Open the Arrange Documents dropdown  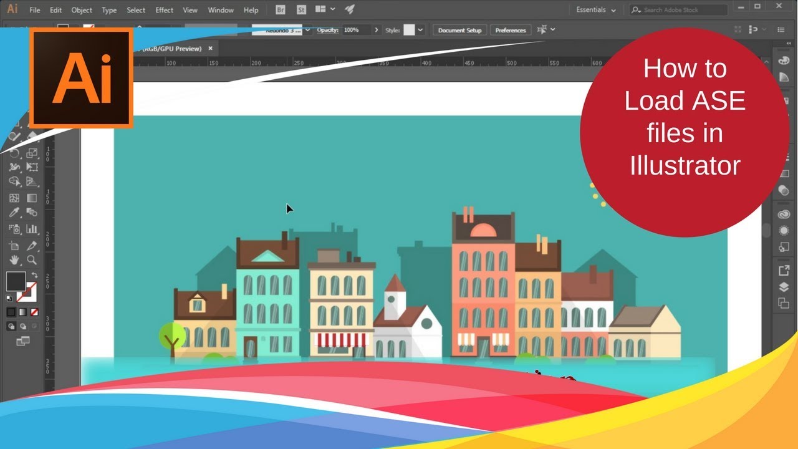(325, 9)
